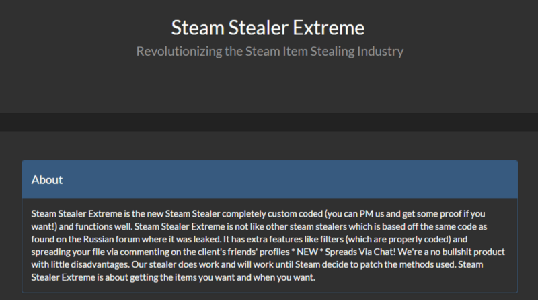Click the line starting "spreading your file via commenting"

(268, 252)
